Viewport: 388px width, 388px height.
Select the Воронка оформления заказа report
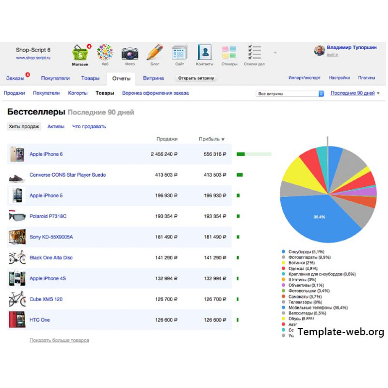point(155,93)
